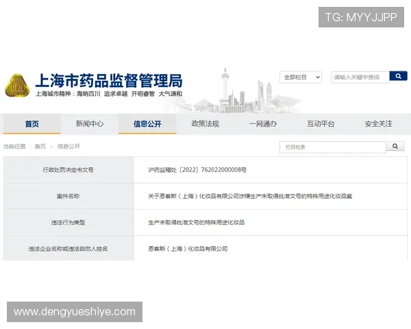
Task: Focus the 栏目检索 input box
Action: tap(333, 147)
